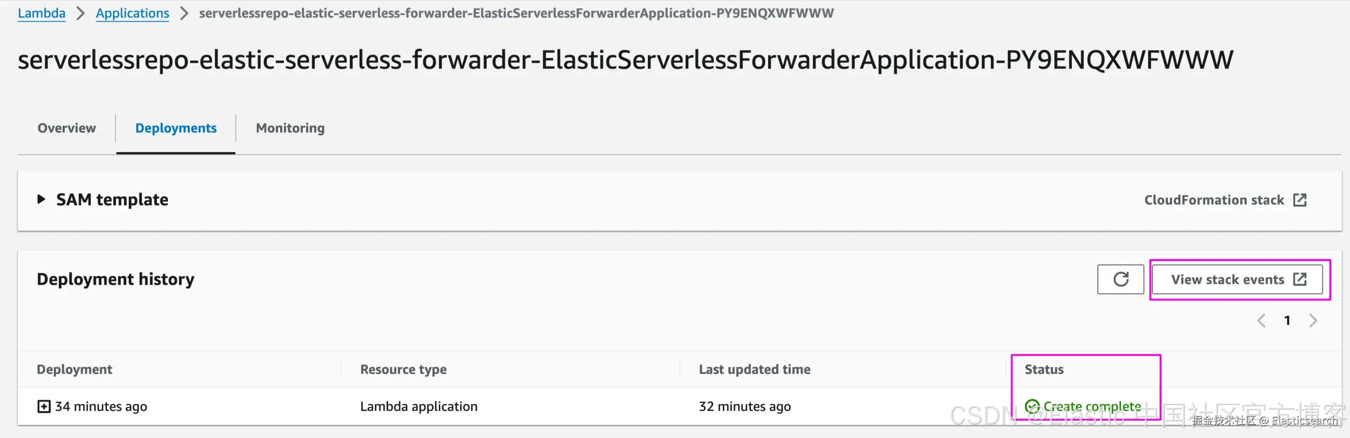Screen dimensions: 1350x438
Task: Click the Last updated time column header
Action: (754, 369)
